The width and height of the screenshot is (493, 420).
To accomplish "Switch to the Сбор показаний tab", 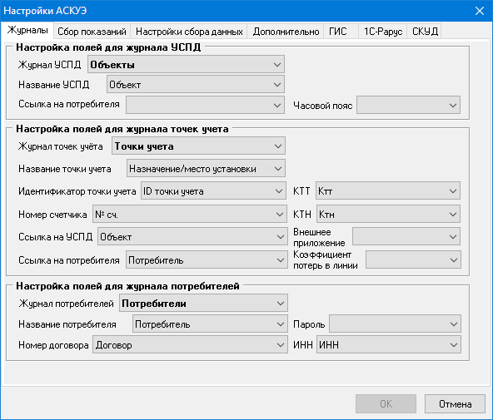I will (92, 32).
